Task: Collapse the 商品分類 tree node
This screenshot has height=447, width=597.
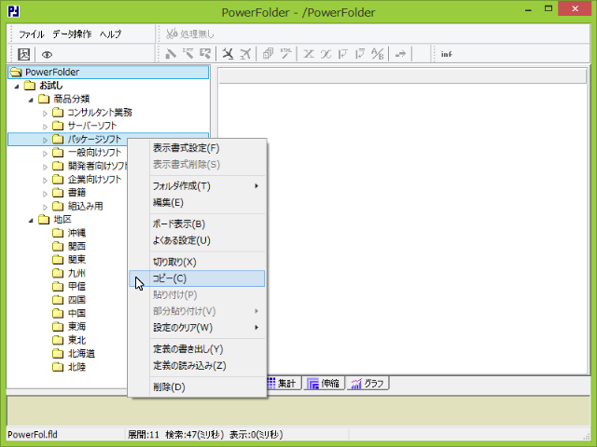Action: tap(31, 100)
